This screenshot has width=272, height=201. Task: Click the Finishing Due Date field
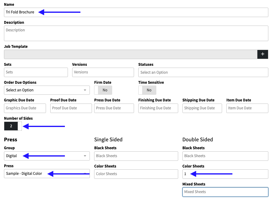[x=158, y=108]
